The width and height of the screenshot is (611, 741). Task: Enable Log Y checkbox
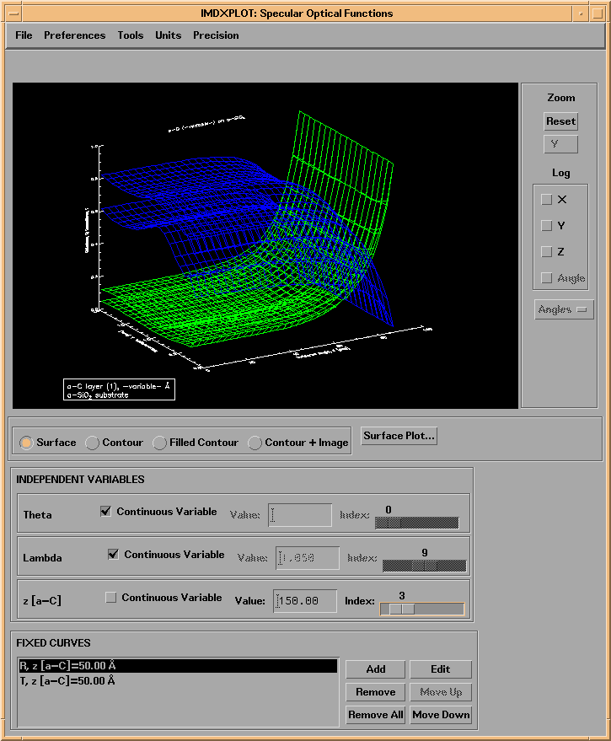pos(547,225)
